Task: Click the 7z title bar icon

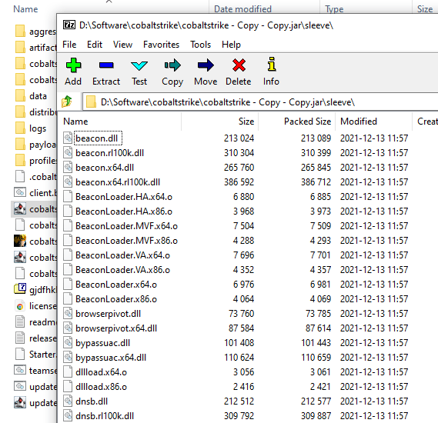Action: coord(69,25)
